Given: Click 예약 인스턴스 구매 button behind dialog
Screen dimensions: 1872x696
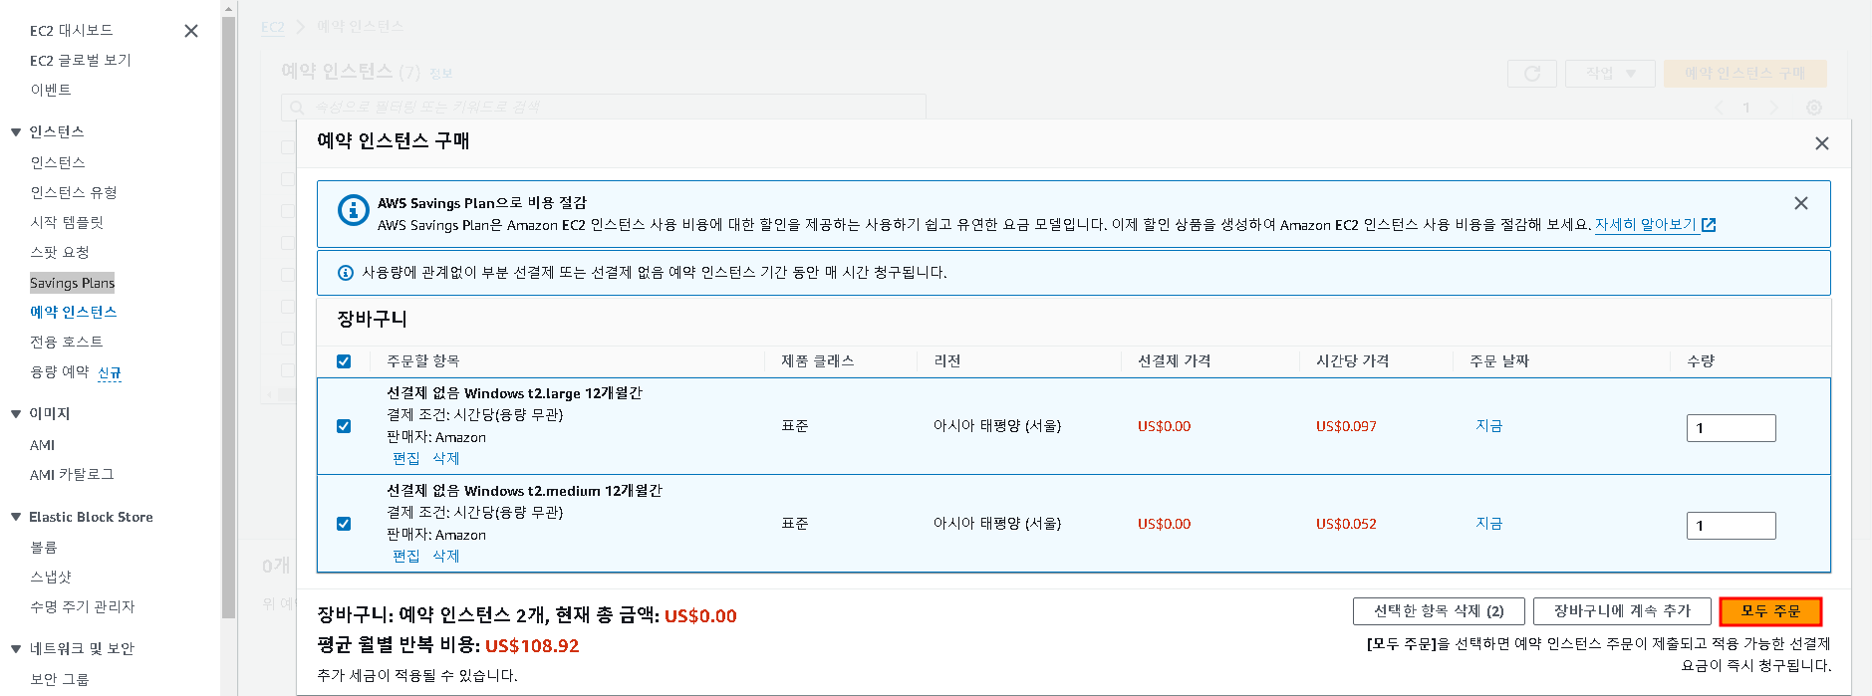Looking at the screenshot, I should (1745, 74).
